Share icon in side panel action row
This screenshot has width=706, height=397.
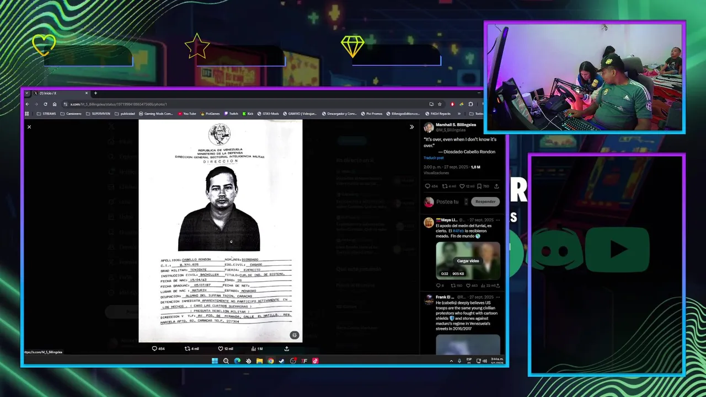click(496, 186)
